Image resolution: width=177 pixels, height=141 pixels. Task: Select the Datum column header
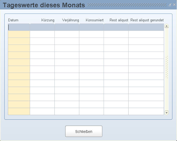[x=13, y=20]
